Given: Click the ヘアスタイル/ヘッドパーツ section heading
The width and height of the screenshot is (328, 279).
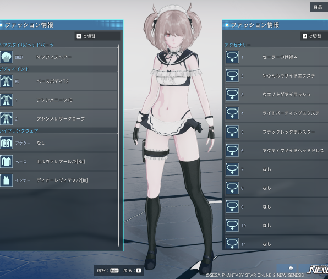Looking at the screenshot, I should 27,45.
